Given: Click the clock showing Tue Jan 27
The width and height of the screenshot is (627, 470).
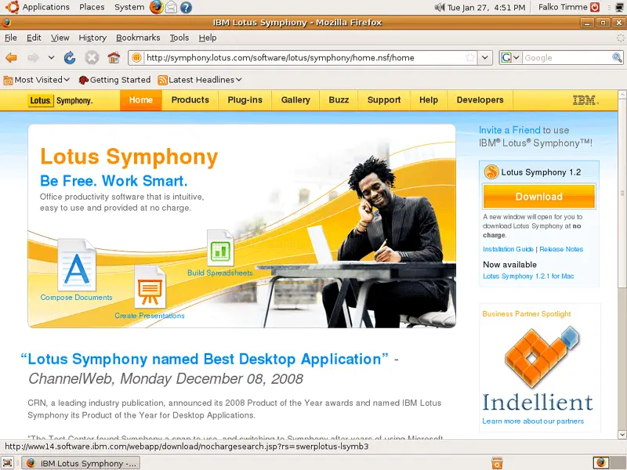Looking at the screenshot, I should tap(486, 7).
